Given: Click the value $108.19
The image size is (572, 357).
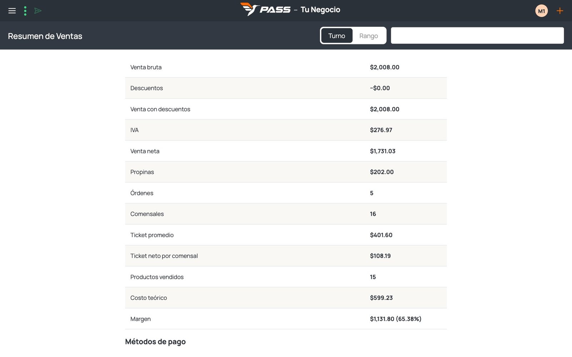Looking at the screenshot, I should point(380,256).
